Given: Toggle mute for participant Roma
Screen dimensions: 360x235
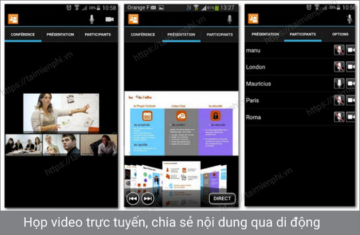Looking at the screenshot, I should (x=339, y=117).
